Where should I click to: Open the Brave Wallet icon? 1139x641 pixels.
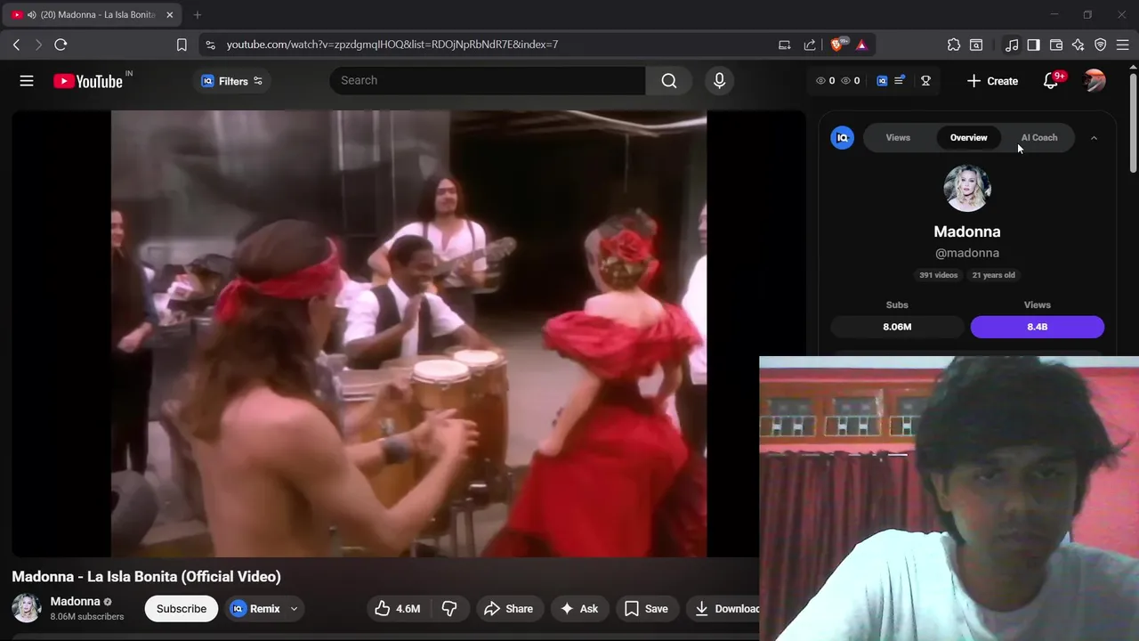1056,45
